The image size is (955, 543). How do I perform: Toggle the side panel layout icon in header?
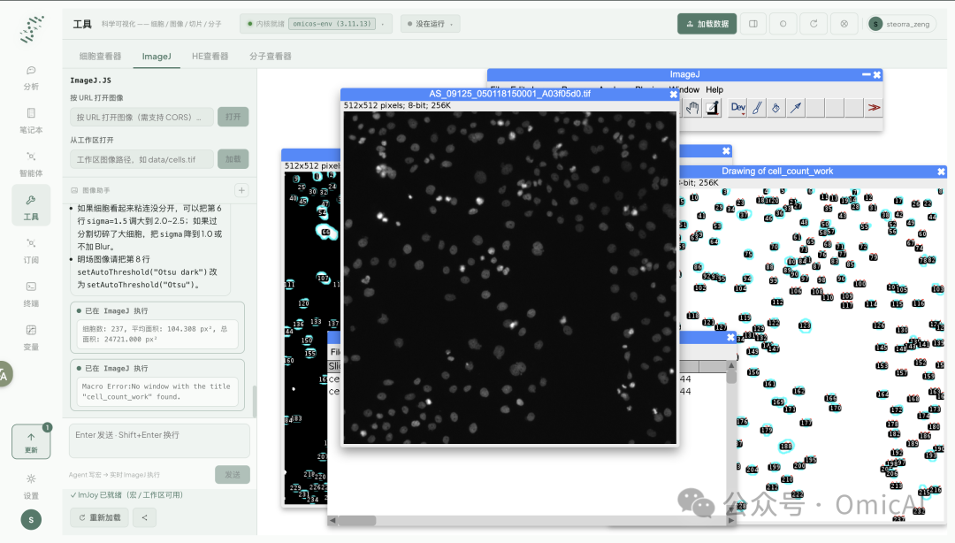(x=753, y=24)
